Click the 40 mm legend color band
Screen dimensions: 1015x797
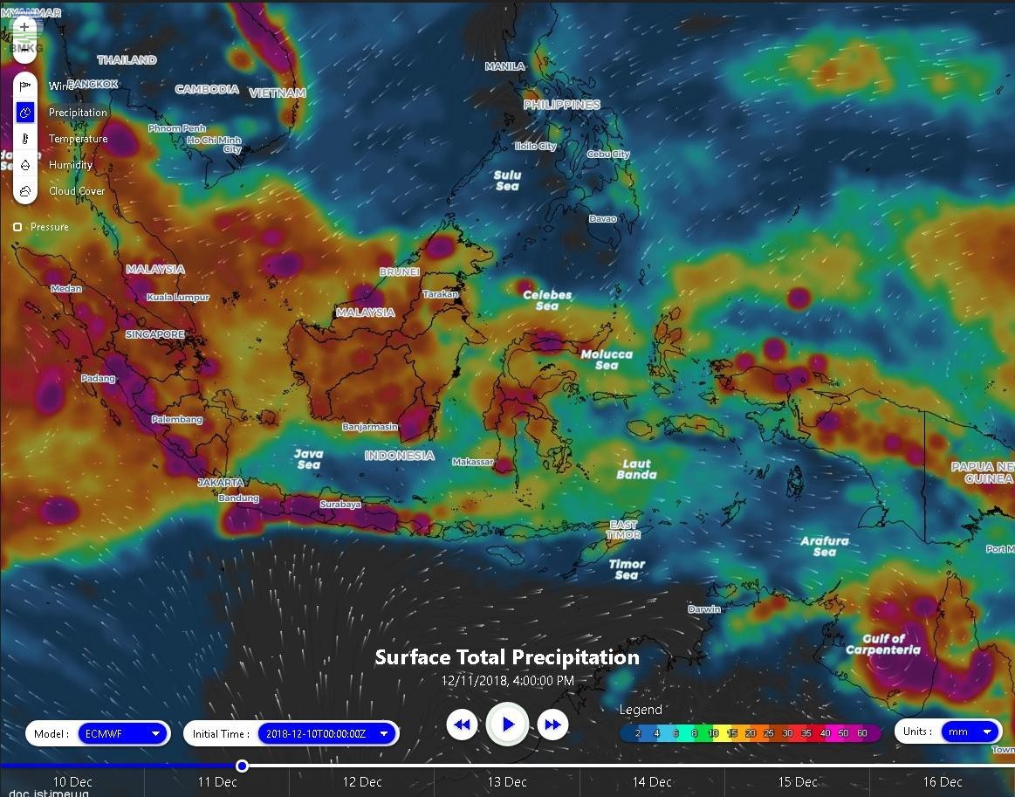825,732
